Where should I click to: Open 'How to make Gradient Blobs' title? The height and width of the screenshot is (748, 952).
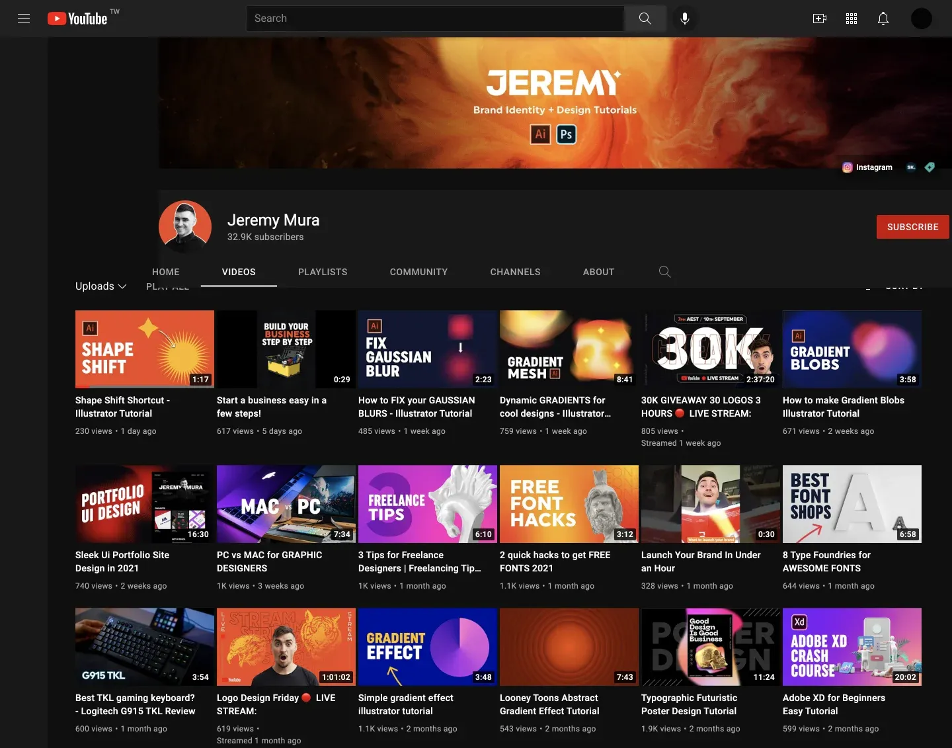[844, 407]
